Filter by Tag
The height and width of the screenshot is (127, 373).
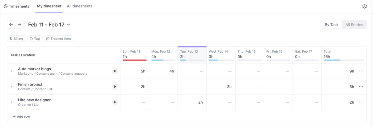[x=35, y=39]
